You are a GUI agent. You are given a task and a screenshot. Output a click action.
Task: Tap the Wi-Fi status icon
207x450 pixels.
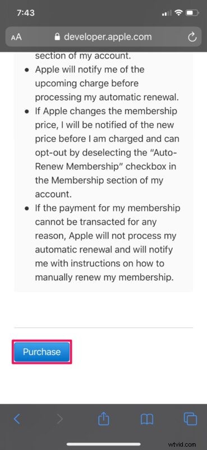click(x=179, y=12)
